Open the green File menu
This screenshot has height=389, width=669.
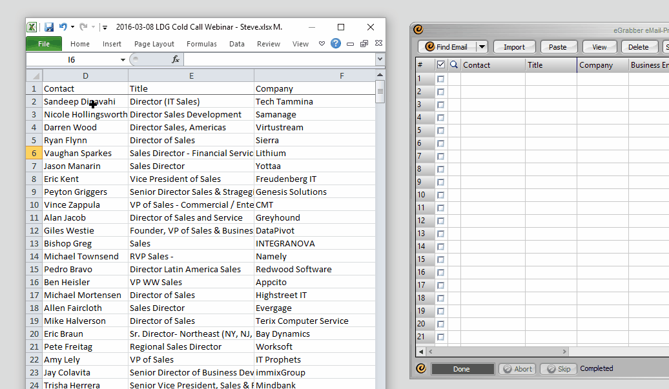[x=44, y=44]
